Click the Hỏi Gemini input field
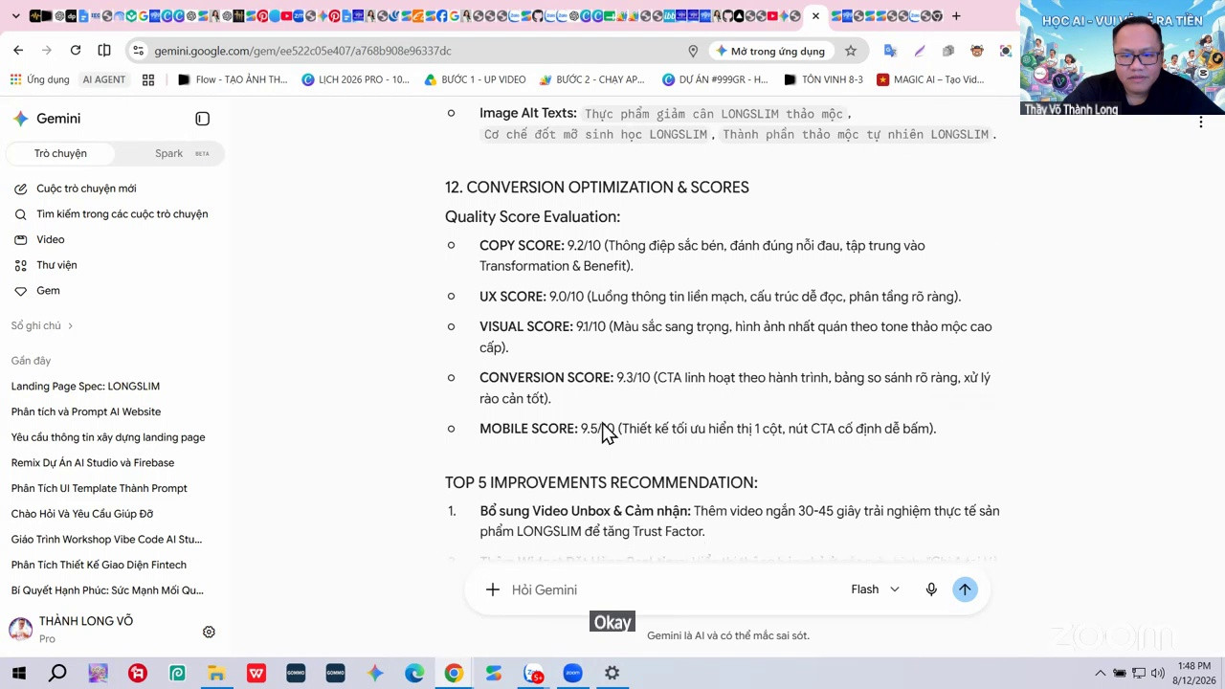1225x689 pixels. tap(670, 589)
